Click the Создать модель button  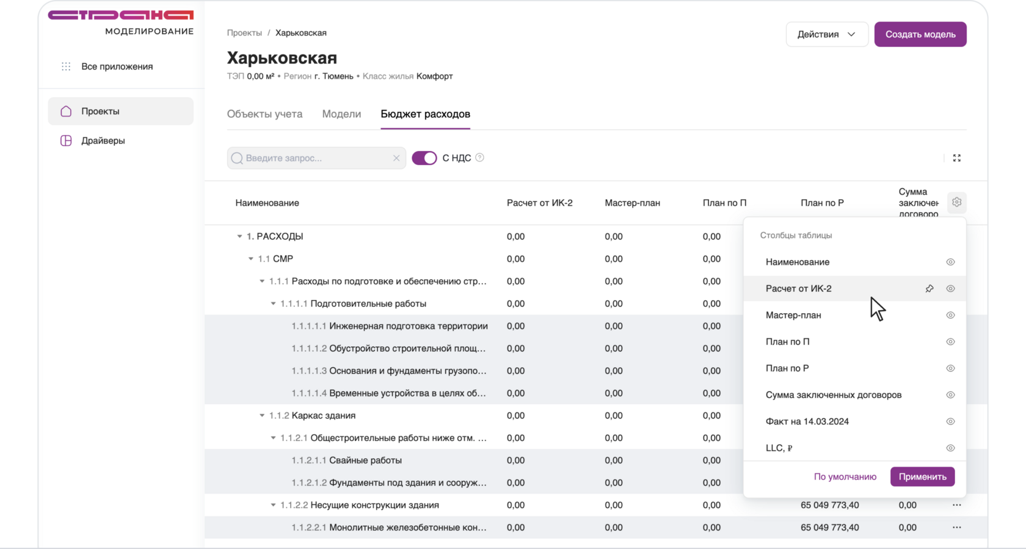920,34
